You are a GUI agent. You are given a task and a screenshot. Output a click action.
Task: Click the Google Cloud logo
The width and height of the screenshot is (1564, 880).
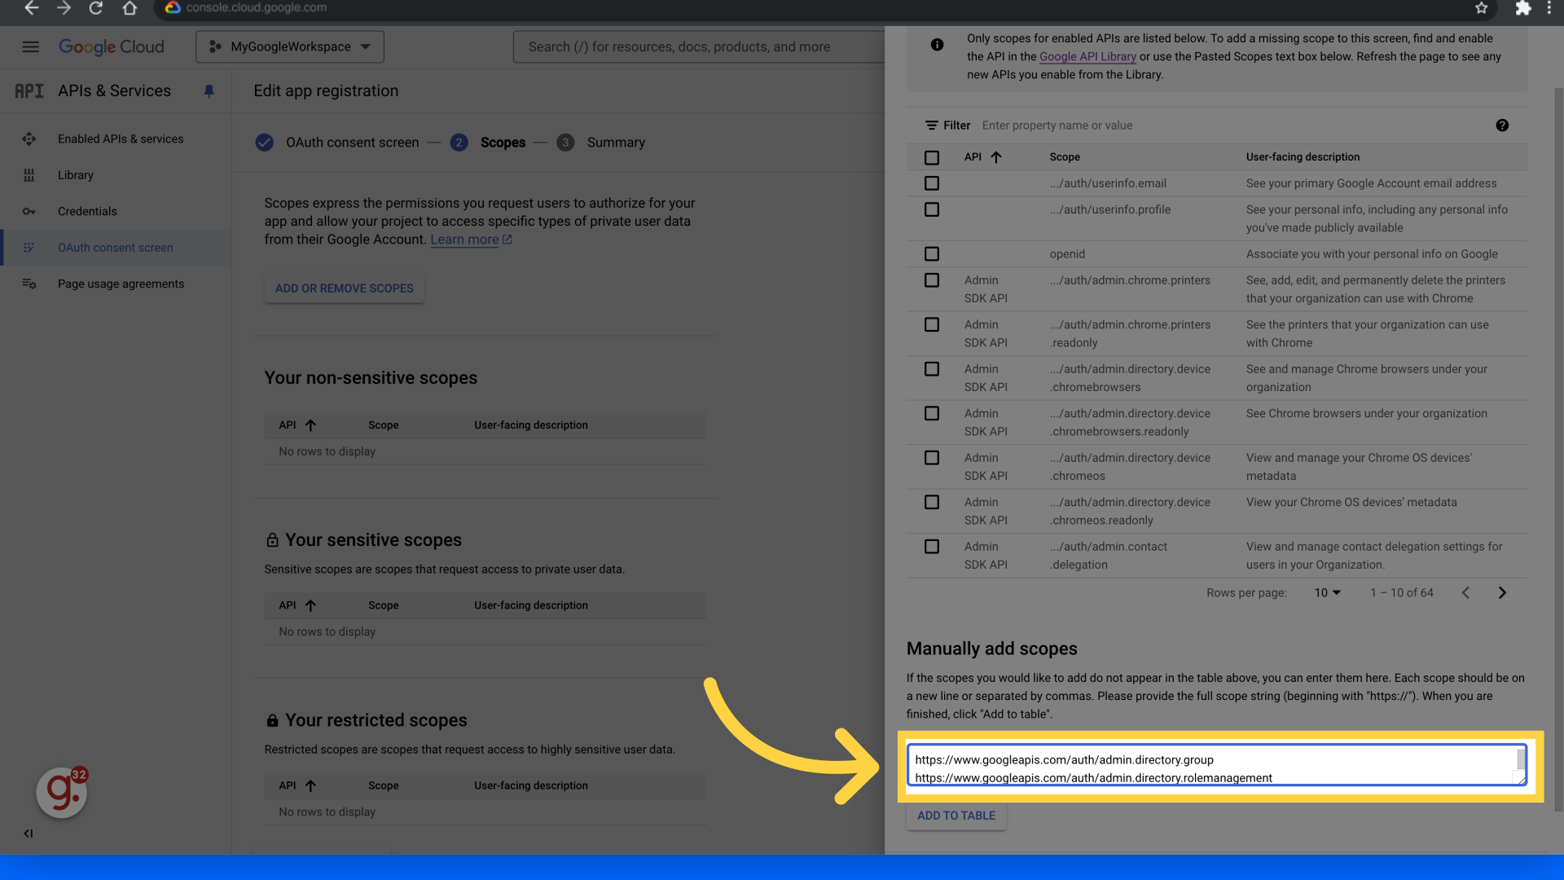point(112,47)
